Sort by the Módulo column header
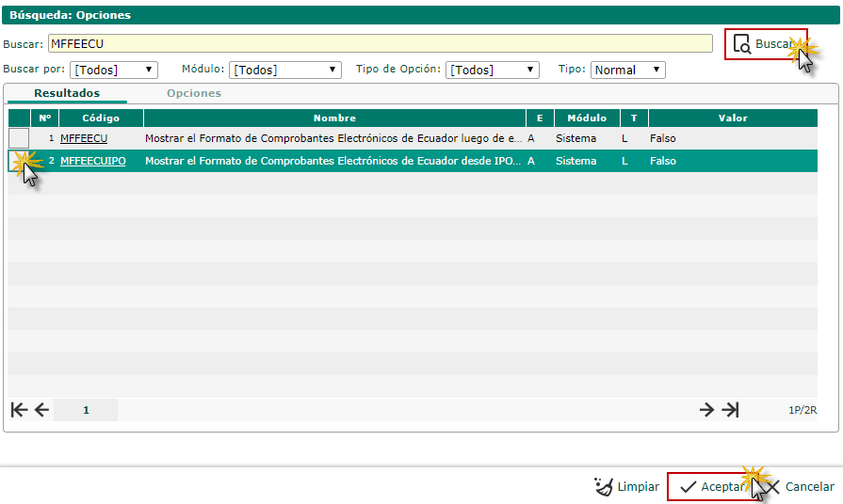 click(x=587, y=118)
